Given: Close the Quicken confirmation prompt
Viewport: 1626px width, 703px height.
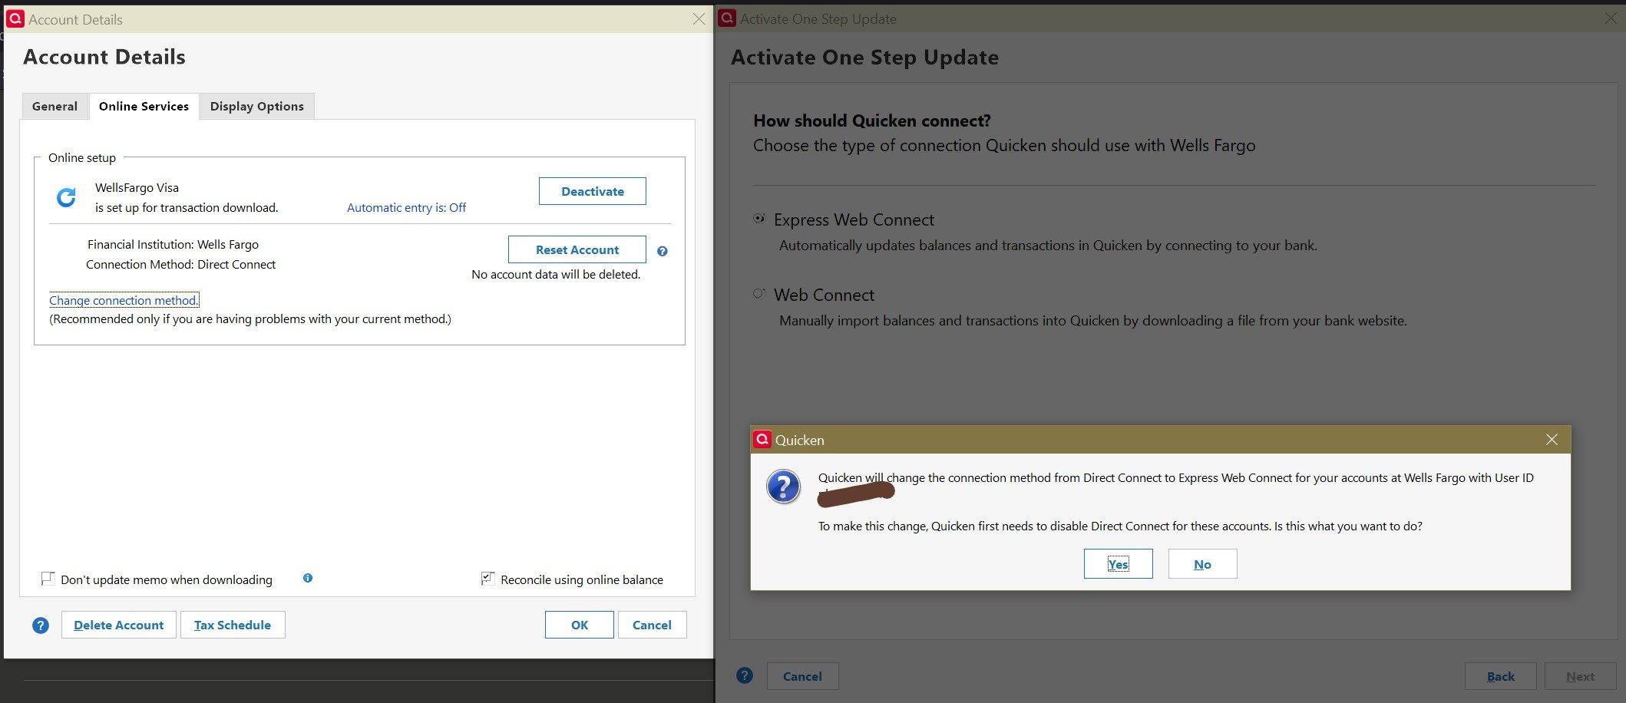Looking at the screenshot, I should point(1552,439).
